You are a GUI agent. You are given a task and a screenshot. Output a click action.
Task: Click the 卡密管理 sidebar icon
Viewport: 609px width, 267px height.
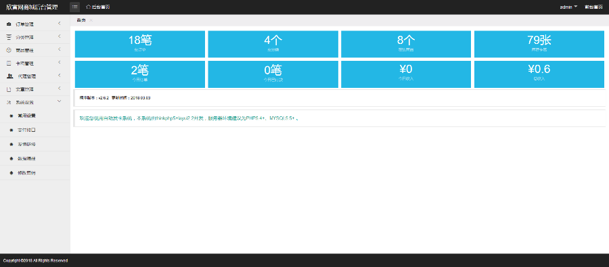[x=9, y=64]
